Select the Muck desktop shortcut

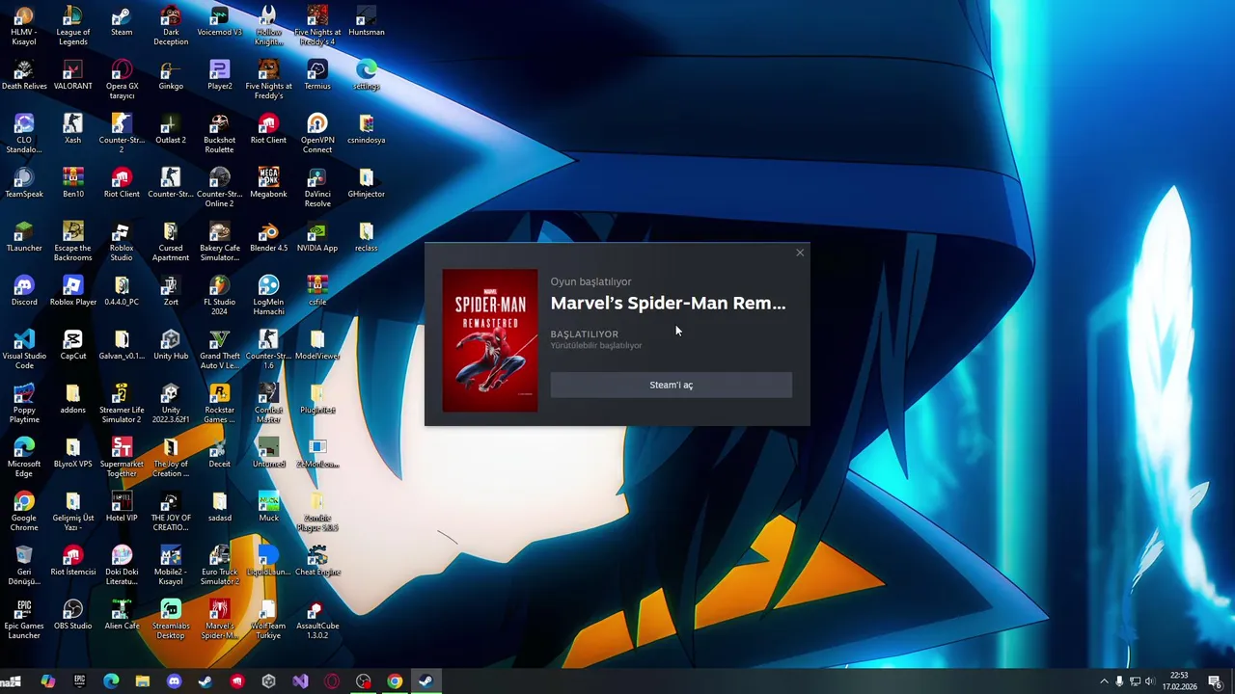click(x=268, y=507)
